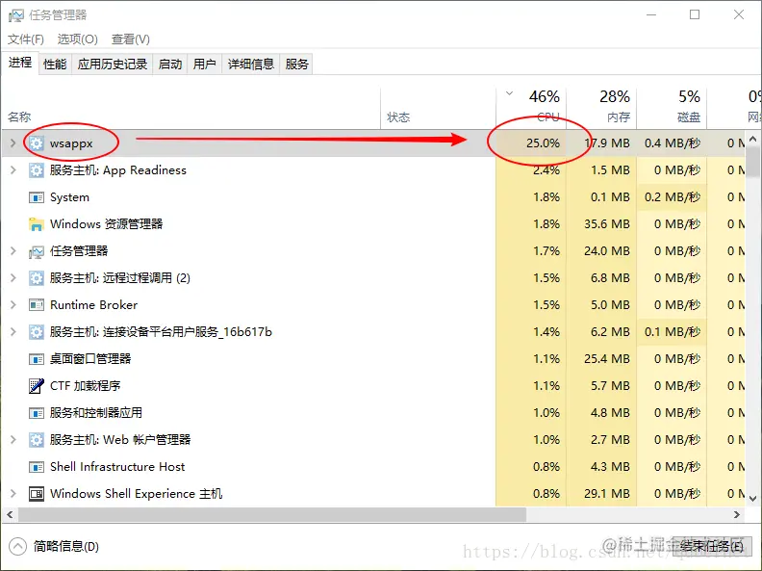Click the Shell Infrastructure Host icon

coord(37,467)
